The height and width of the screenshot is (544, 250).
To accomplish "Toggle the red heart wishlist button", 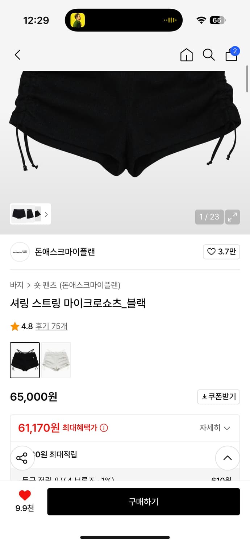I will coord(25,495).
